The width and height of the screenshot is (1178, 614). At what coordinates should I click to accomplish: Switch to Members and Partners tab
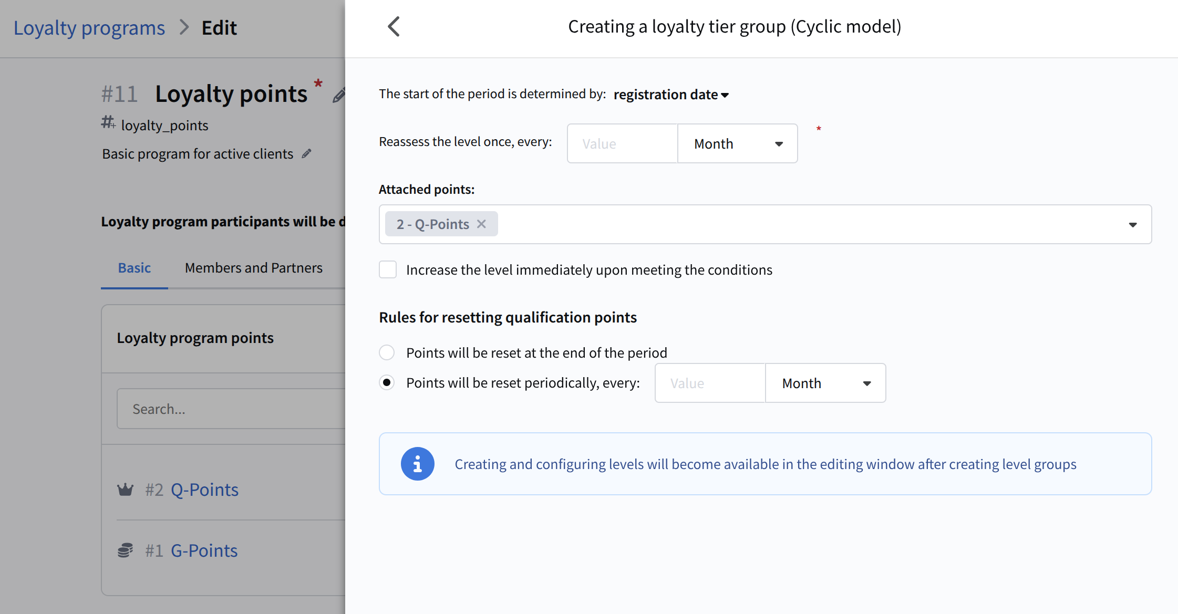253,268
